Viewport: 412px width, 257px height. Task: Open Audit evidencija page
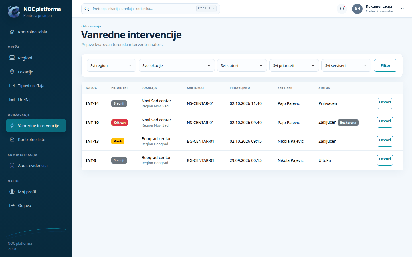(x=36, y=166)
